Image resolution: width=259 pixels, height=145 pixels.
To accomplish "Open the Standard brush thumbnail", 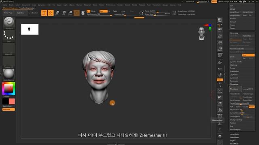I will (9, 23).
